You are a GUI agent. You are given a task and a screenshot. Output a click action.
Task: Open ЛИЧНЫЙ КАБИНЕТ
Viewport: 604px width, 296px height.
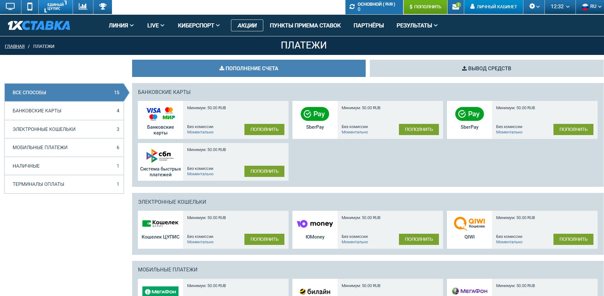pyautogui.click(x=494, y=7)
